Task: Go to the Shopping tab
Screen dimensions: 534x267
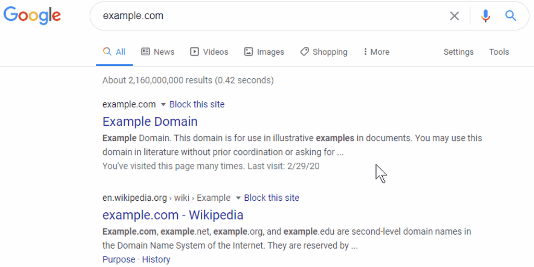Action: [323, 52]
